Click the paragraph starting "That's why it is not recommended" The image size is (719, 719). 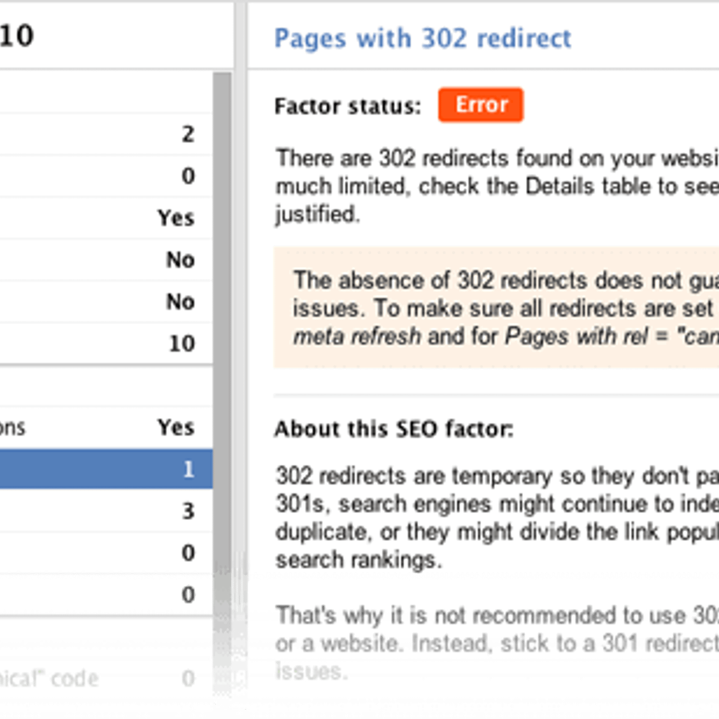497,643
